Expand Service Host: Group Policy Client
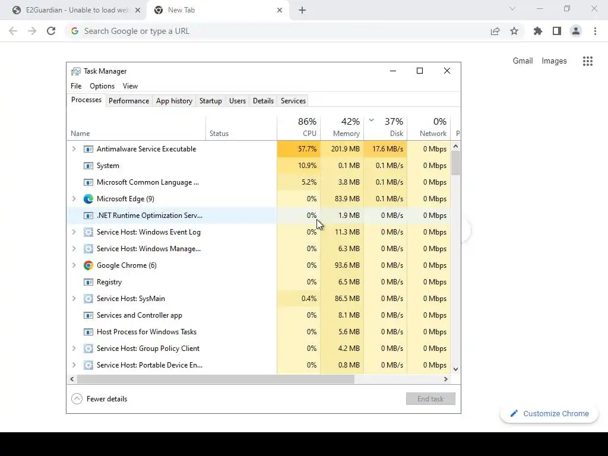The width and height of the screenshot is (608, 456). 74,348
